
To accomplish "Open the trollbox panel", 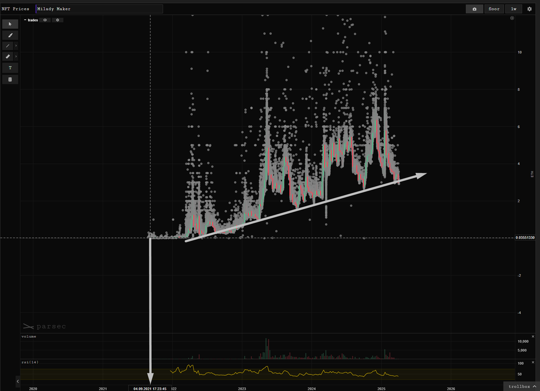I will (x=522, y=387).
